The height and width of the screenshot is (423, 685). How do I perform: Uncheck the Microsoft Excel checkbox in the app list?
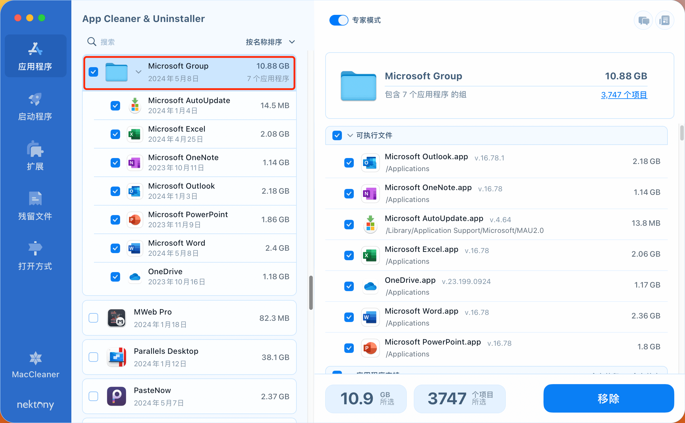(x=115, y=134)
